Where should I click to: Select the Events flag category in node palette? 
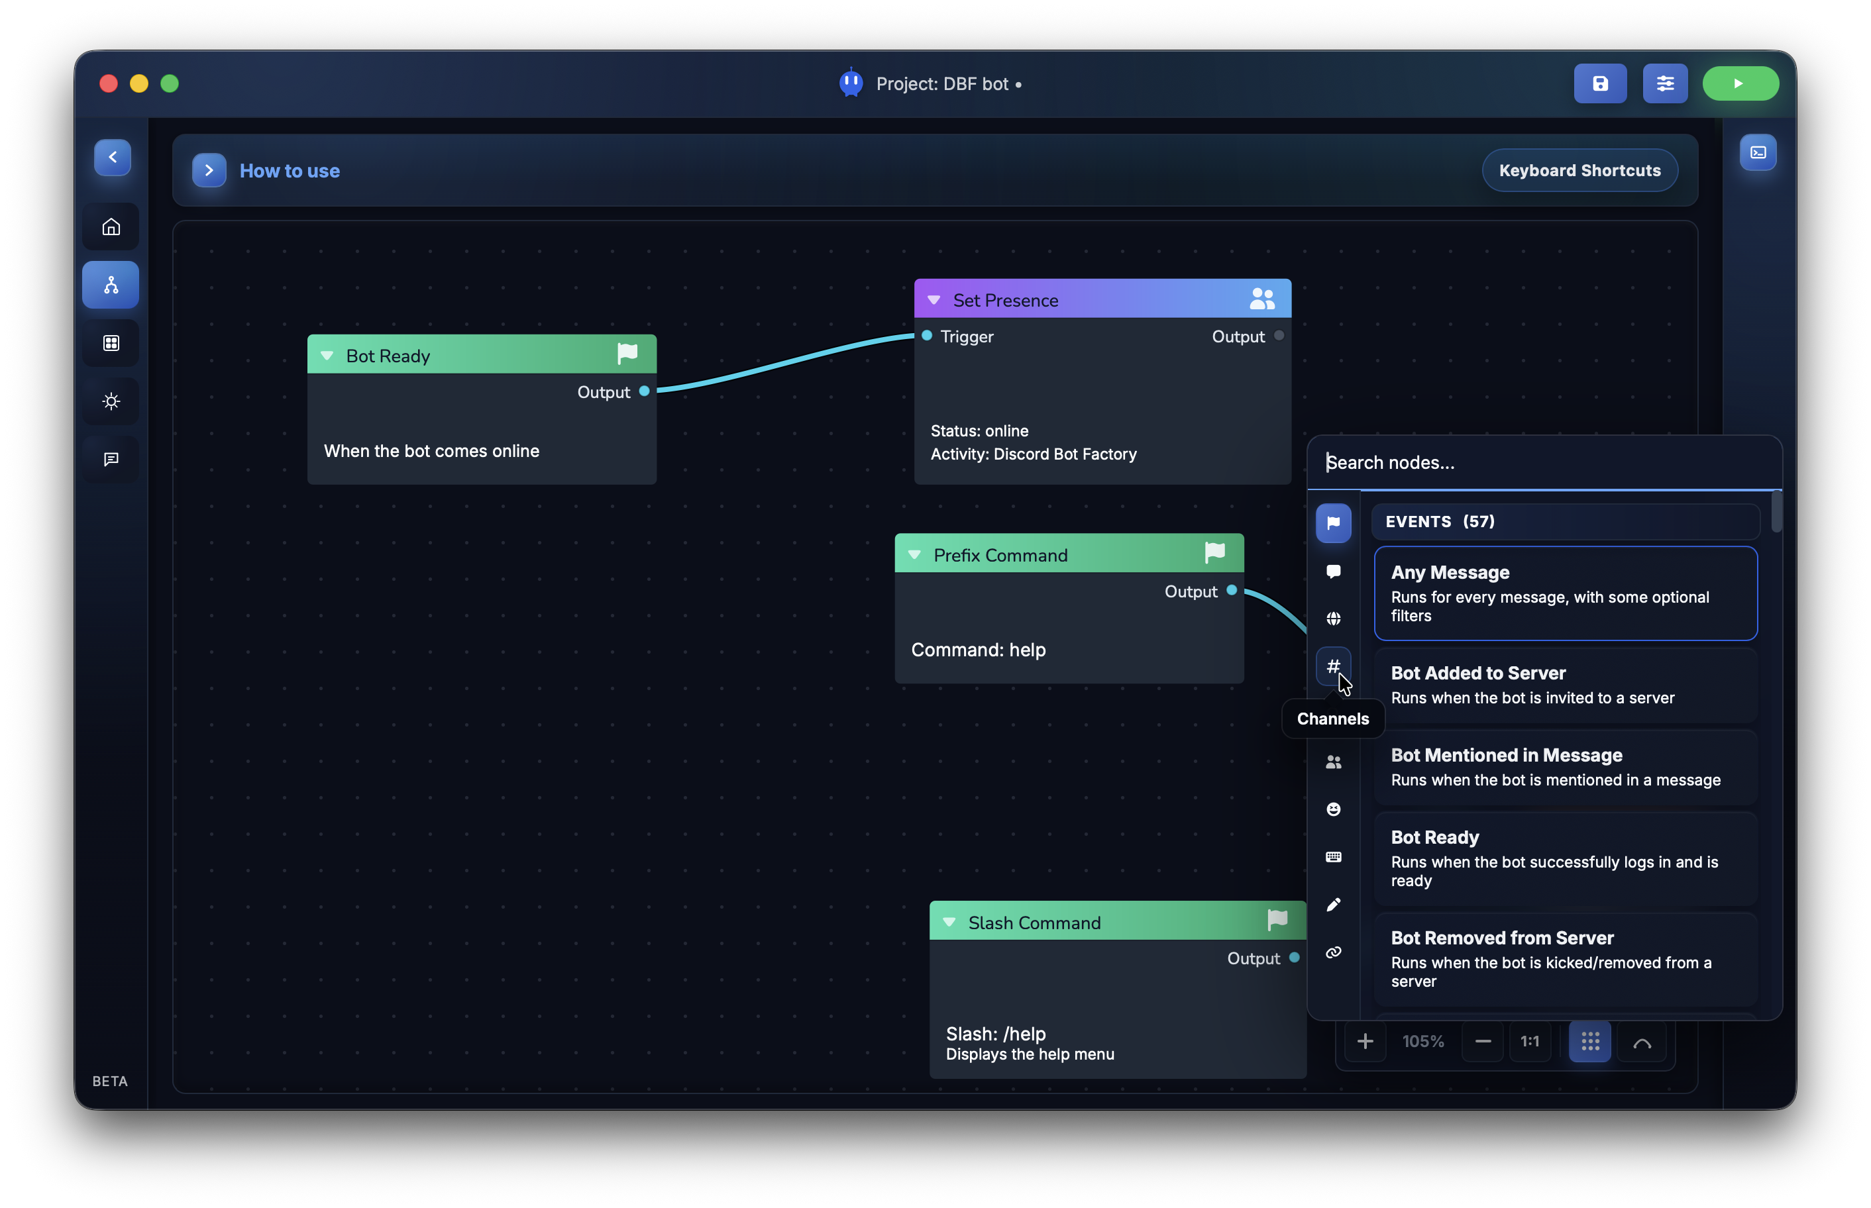(1334, 523)
